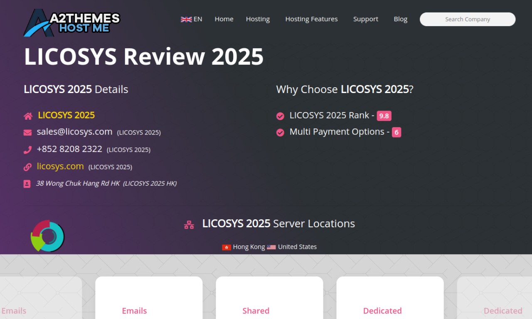The height and width of the screenshot is (319, 532).
Task: Click the sales@licosys.com email address
Action: coord(75,132)
